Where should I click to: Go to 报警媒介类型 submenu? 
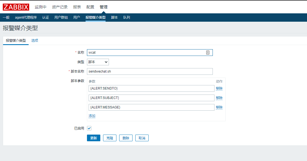[96, 18]
